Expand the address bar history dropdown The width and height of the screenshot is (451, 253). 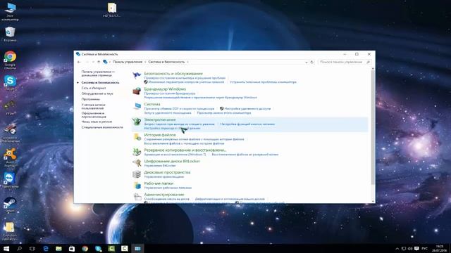click(307, 62)
